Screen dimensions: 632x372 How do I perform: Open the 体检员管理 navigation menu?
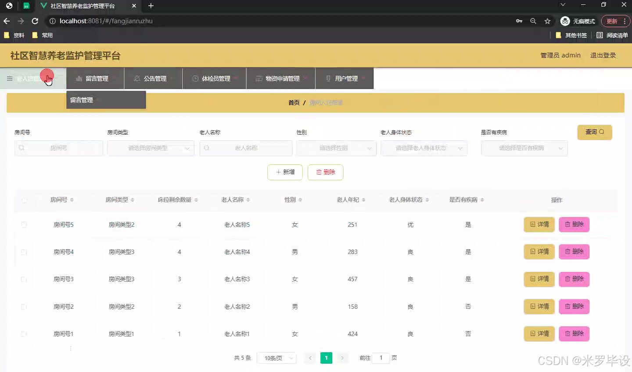click(x=215, y=79)
